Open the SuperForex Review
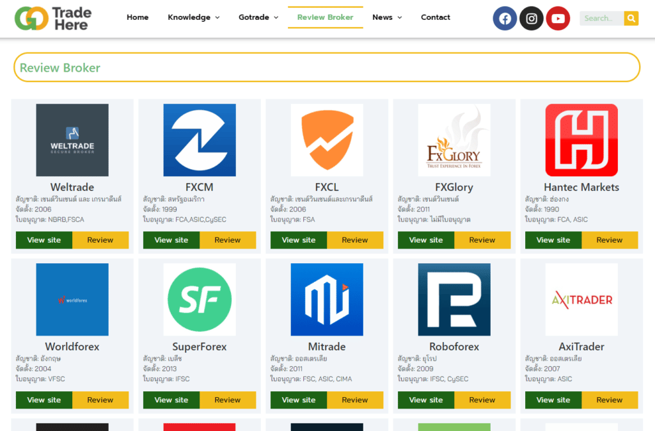Viewport: 655px width, 431px height. coord(228,400)
